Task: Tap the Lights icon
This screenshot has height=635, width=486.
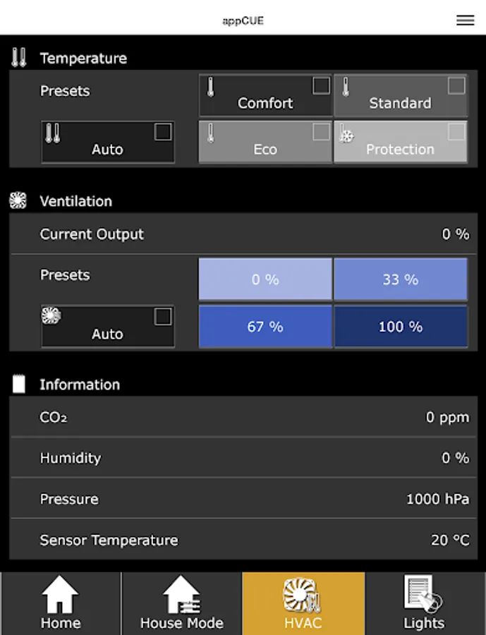Action: tap(423, 593)
